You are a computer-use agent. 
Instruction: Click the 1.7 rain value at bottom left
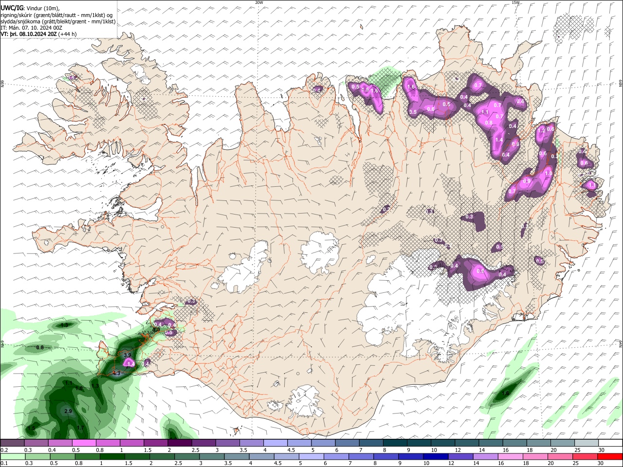coord(80,428)
